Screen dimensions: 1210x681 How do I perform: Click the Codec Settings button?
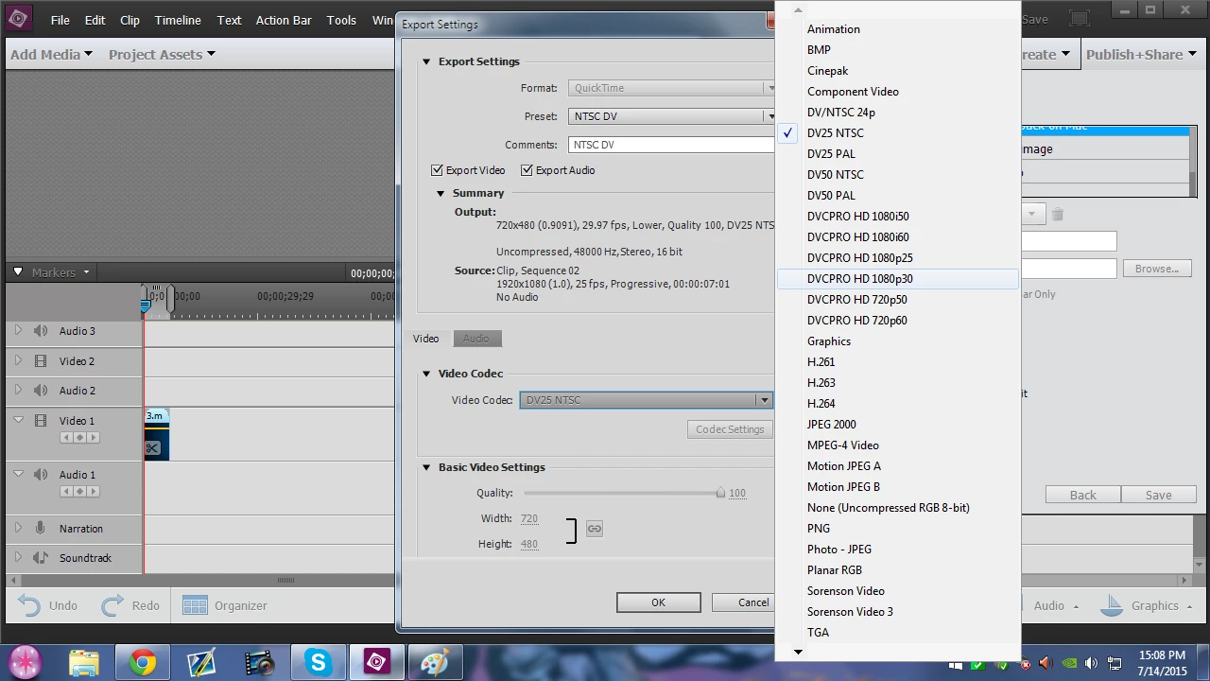[730, 429]
